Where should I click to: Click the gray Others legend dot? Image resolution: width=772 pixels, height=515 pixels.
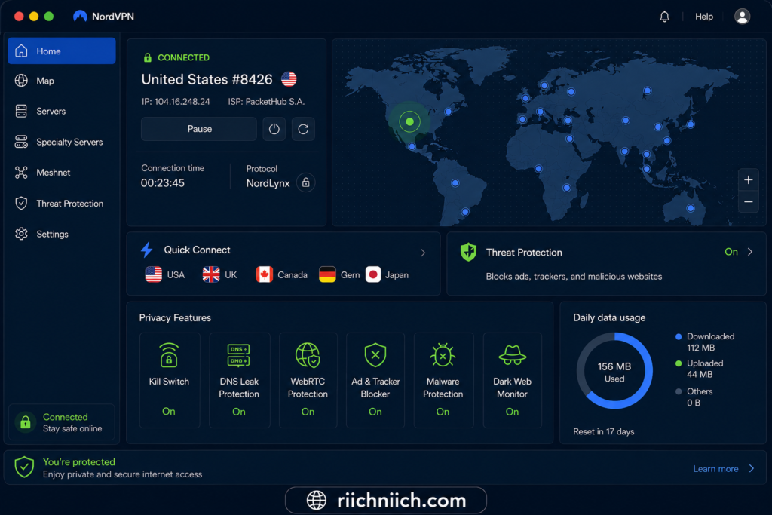[679, 392]
